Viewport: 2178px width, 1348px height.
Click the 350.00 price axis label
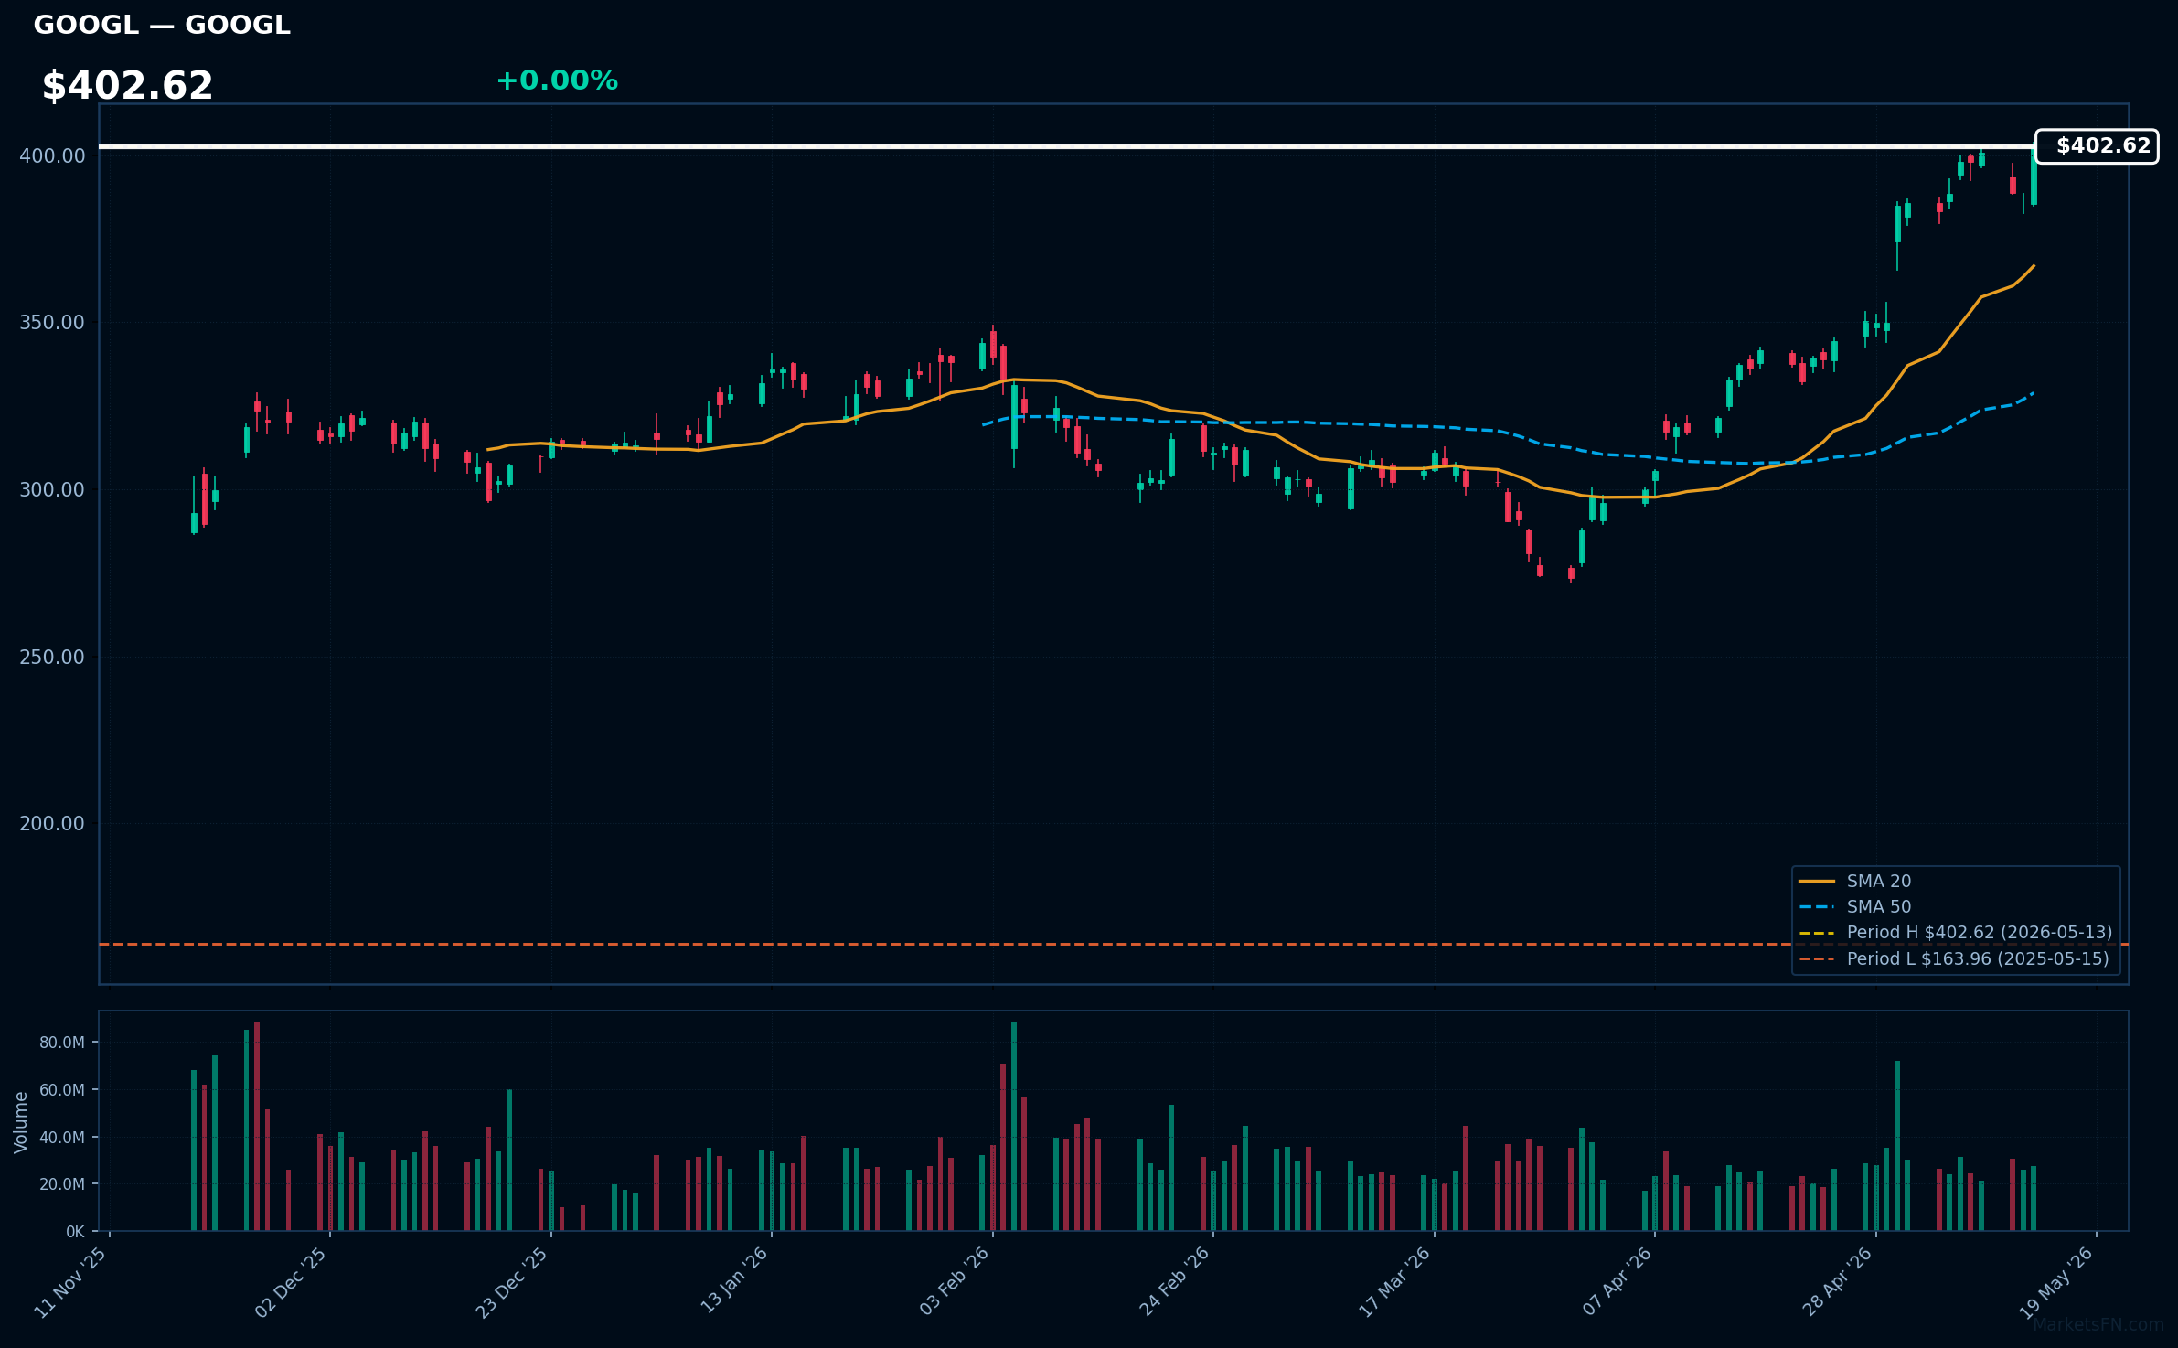[52, 322]
